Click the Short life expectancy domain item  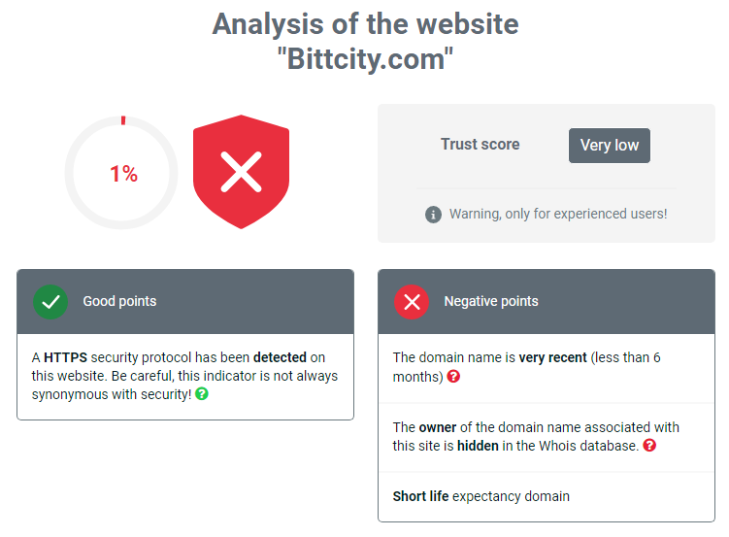click(547, 496)
